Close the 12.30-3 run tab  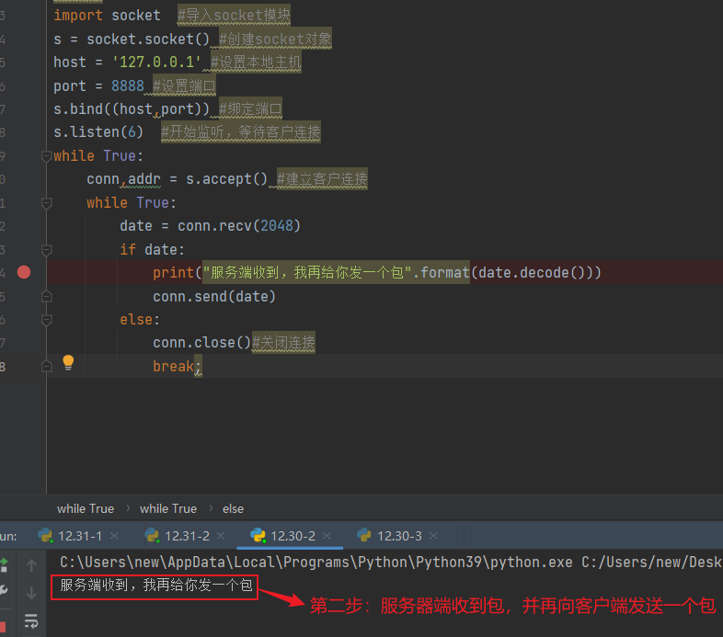(433, 536)
